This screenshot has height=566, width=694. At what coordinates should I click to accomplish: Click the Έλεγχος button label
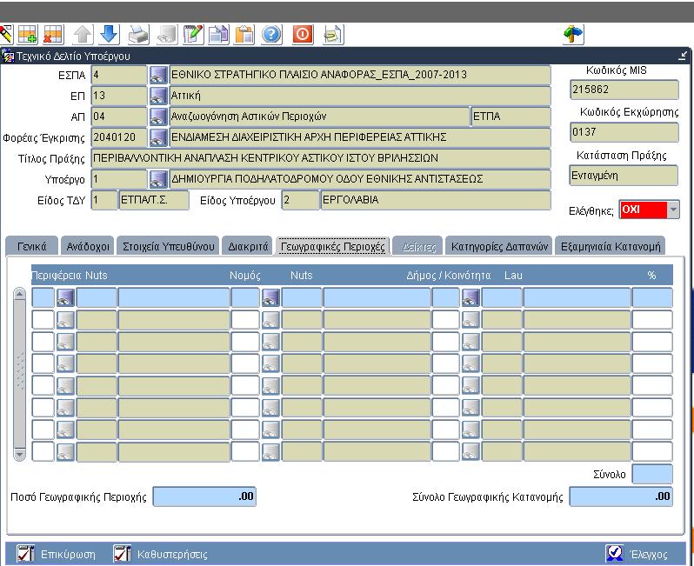649,554
